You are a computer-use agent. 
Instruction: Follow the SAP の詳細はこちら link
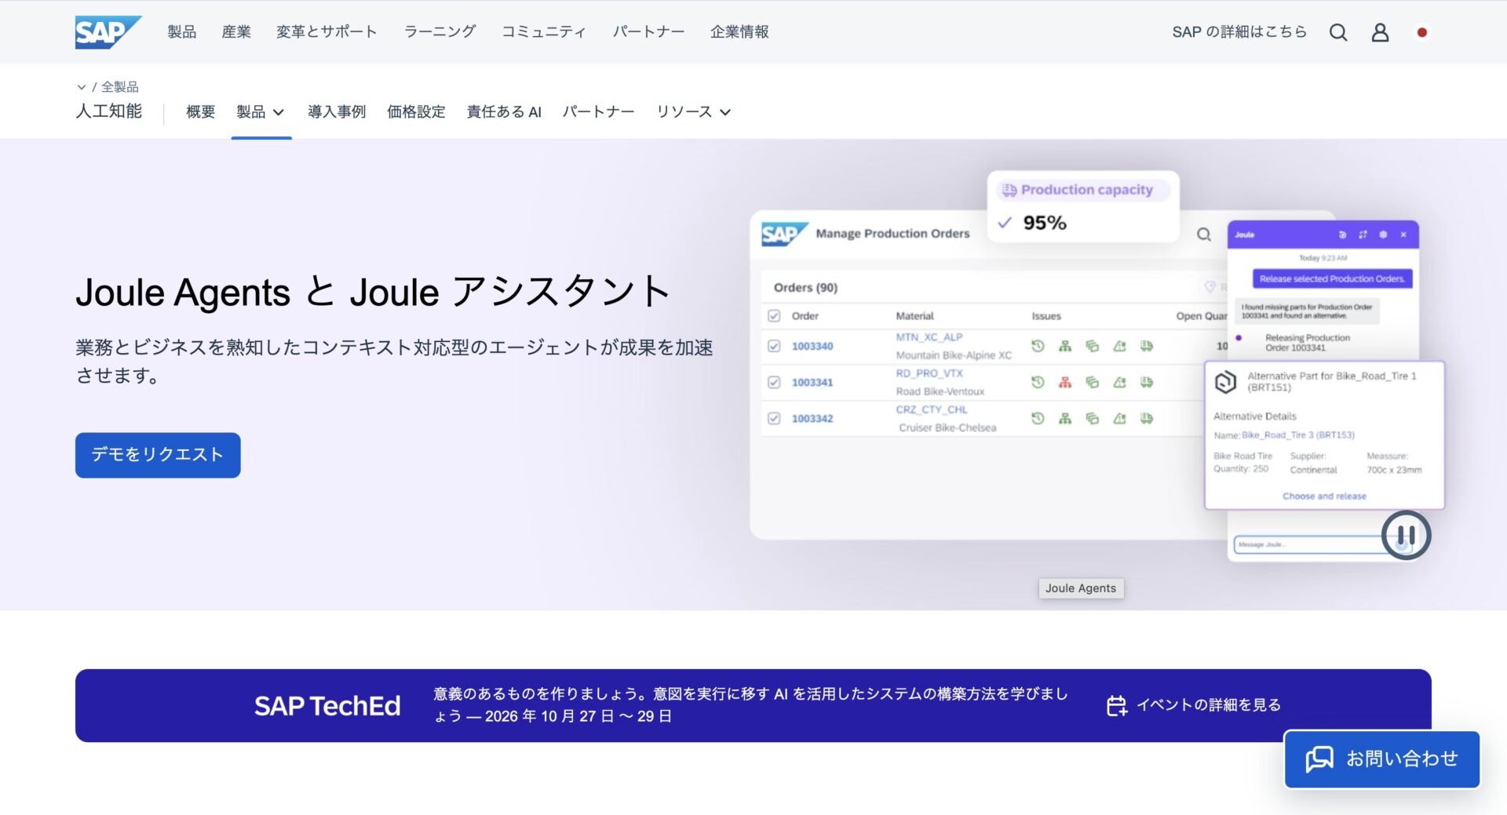tap(1239, 32)
